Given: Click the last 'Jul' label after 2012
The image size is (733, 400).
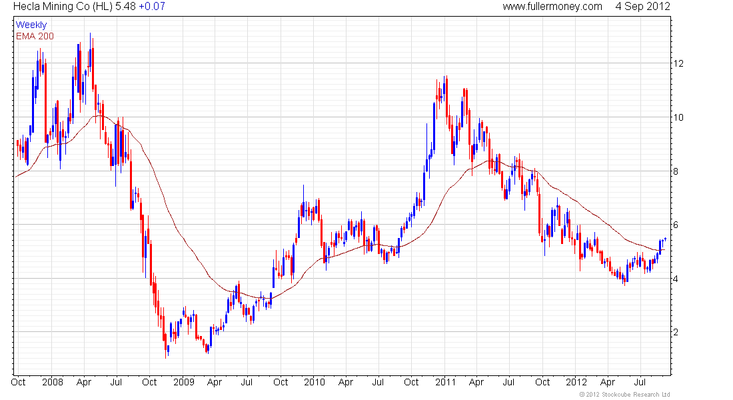Looking at the screenshot, I should click(x=640, y=382).
